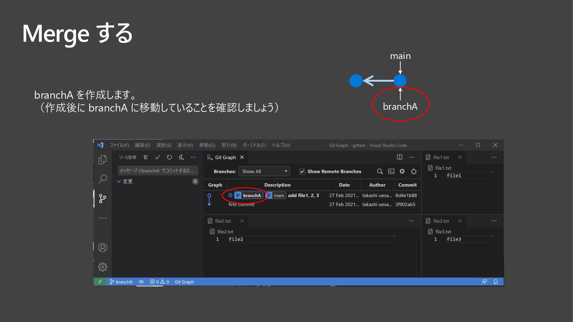The height and width of the screenshot is (322, 573).
Task: Click the commit message input field
Action: 158,171
